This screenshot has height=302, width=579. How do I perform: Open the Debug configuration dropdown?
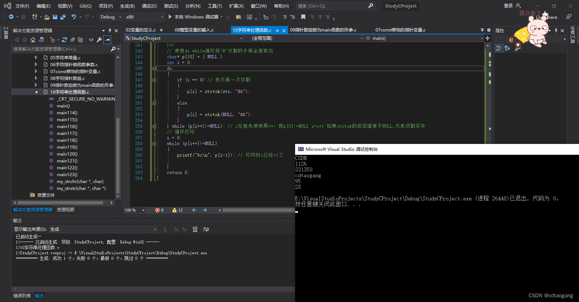pos(111,17)
